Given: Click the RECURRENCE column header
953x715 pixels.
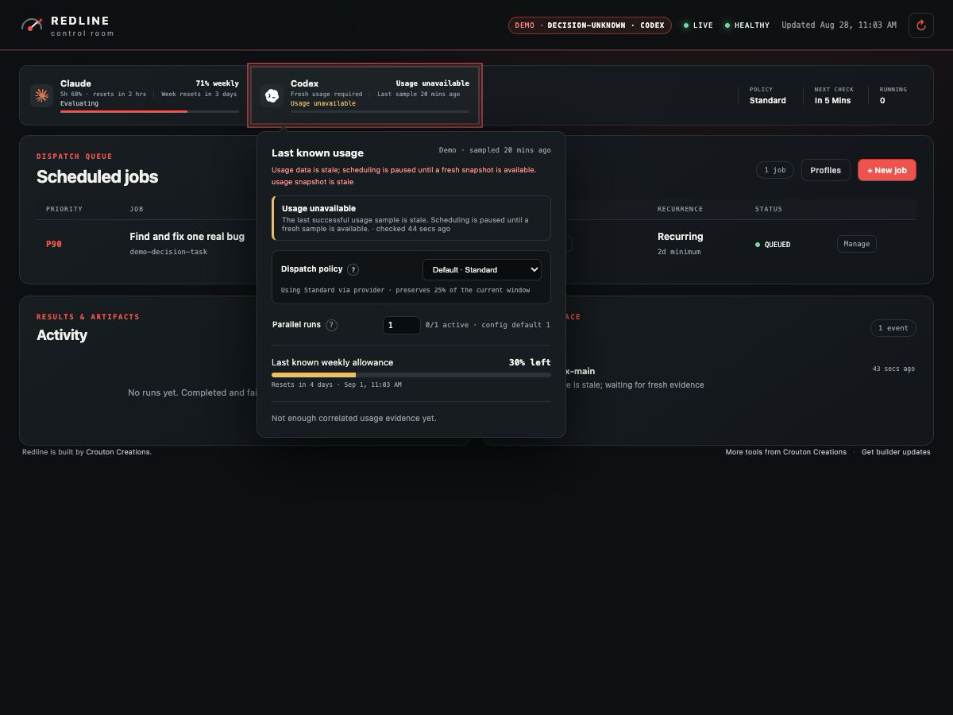Looking at the screenshot, I should coord(680,209).
